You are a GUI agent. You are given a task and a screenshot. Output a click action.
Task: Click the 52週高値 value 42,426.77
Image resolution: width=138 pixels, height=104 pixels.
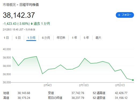pyautogui.click(x=121, y=93)
